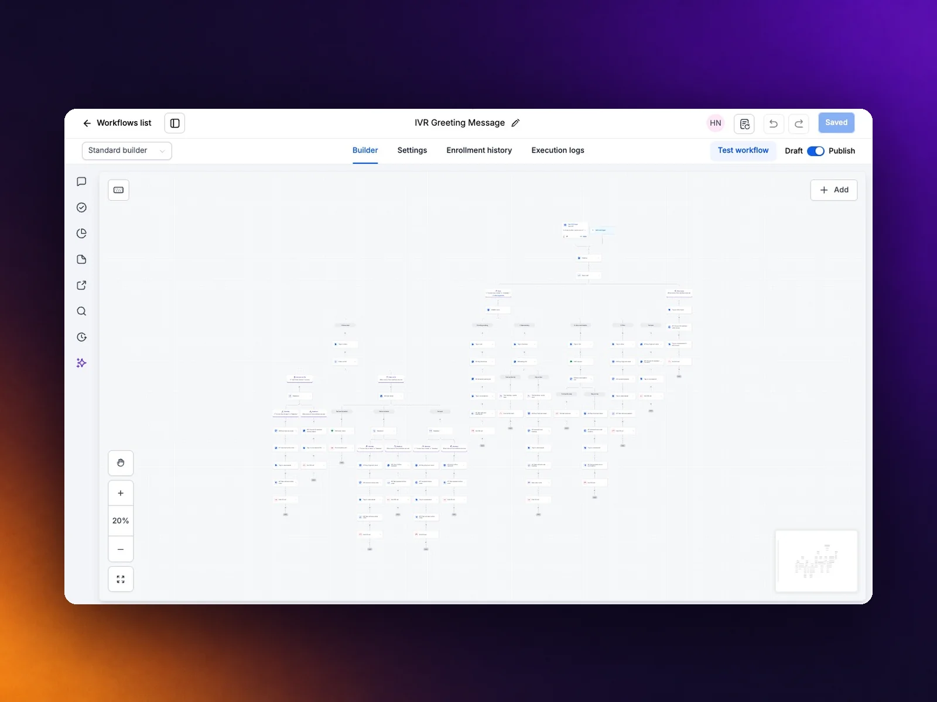The width and height of the screenshot is (937, 702).
Task: Open the HN user avatar
Action: (716, 123)
